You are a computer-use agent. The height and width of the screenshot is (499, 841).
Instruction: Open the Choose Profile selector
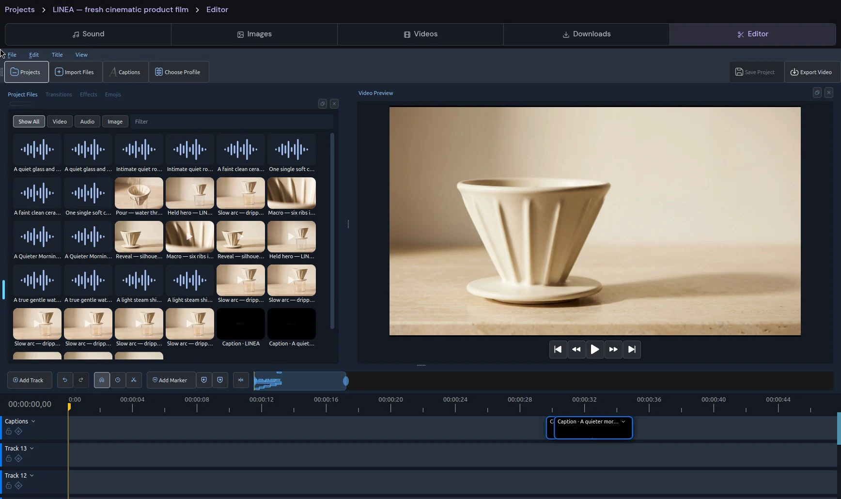[179, 72]
